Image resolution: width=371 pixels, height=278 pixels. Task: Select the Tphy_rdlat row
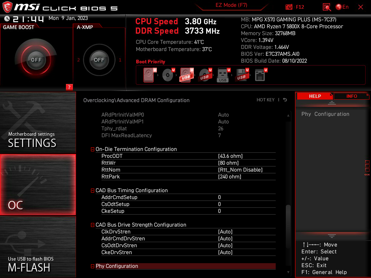pos(188,129)
